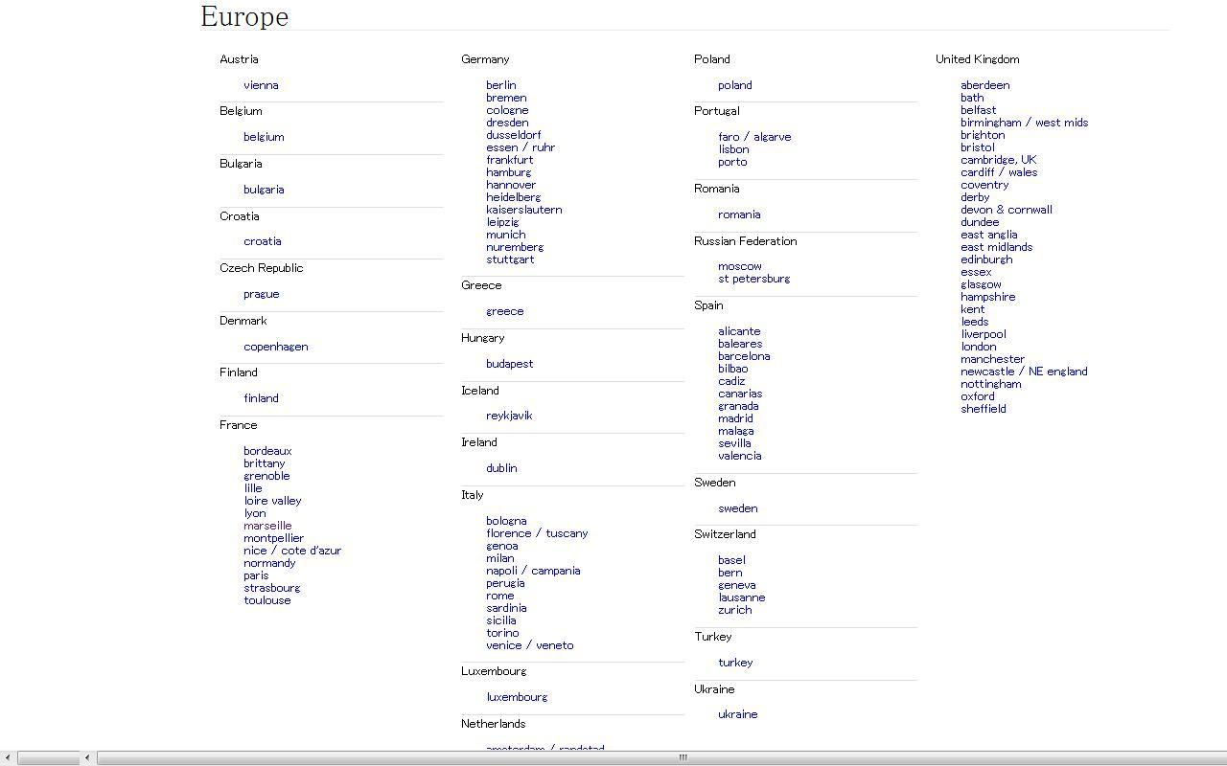Viewport: 1227px width, 766px height.
Task: Select the moscow link
Action: point(740,266)
